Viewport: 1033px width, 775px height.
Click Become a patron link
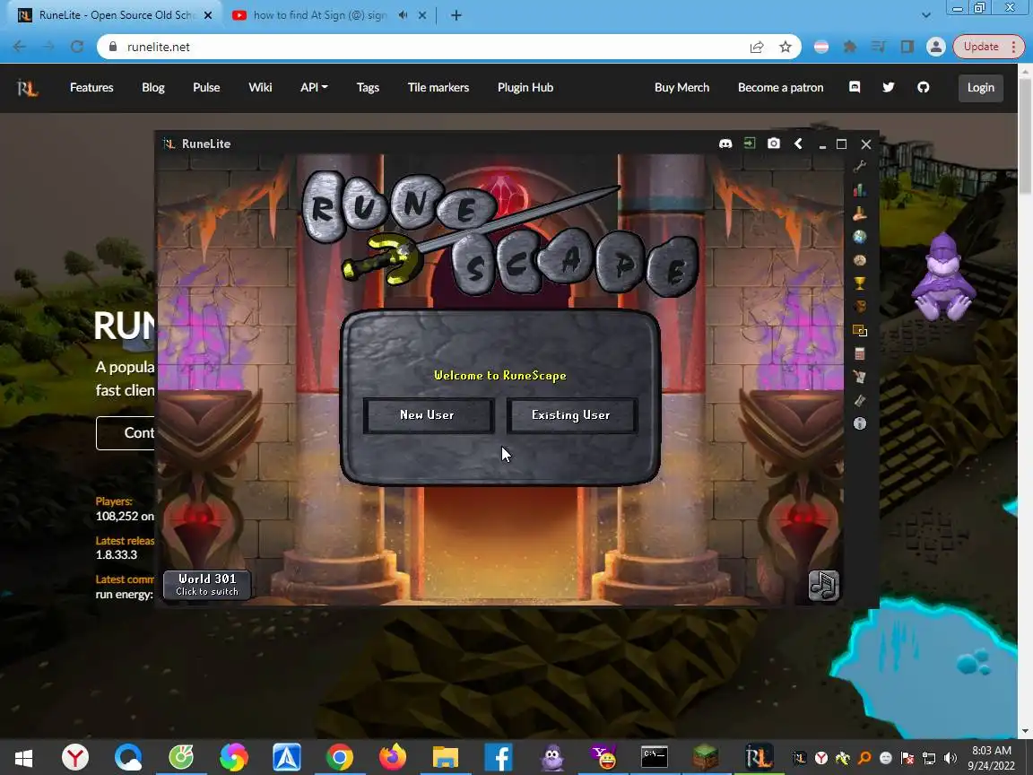click(780, 88)
